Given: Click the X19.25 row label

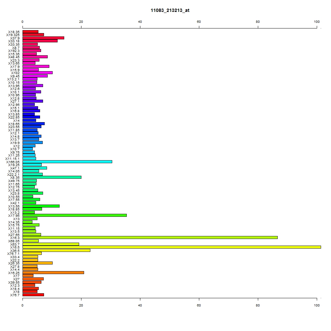Looking at the screenshot, I should (14, 165).
